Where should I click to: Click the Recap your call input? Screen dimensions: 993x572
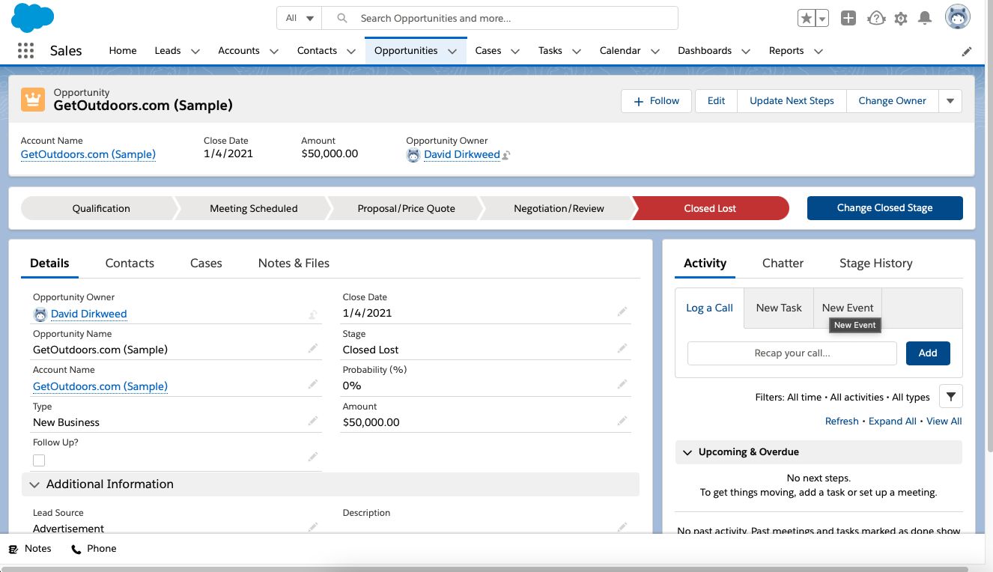(x=792, y=353)
